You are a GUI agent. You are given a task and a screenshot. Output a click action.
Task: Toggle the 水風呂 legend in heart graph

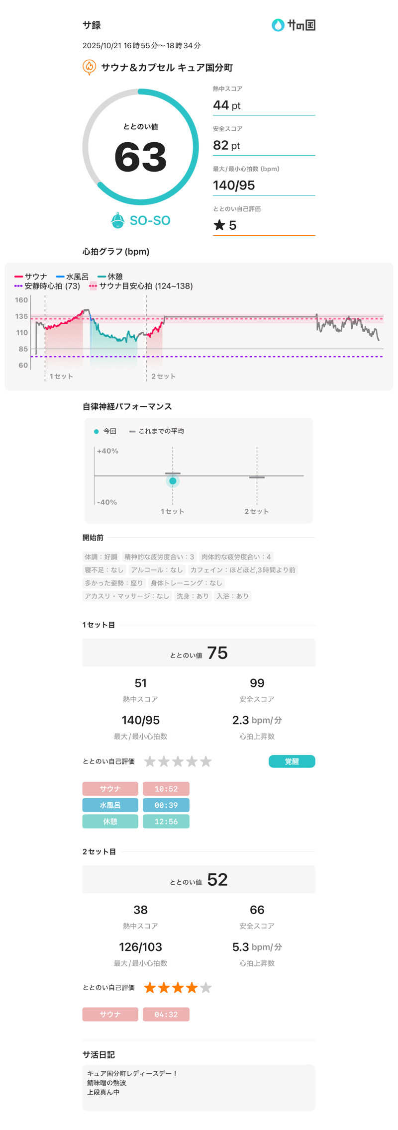pos(73,277)
